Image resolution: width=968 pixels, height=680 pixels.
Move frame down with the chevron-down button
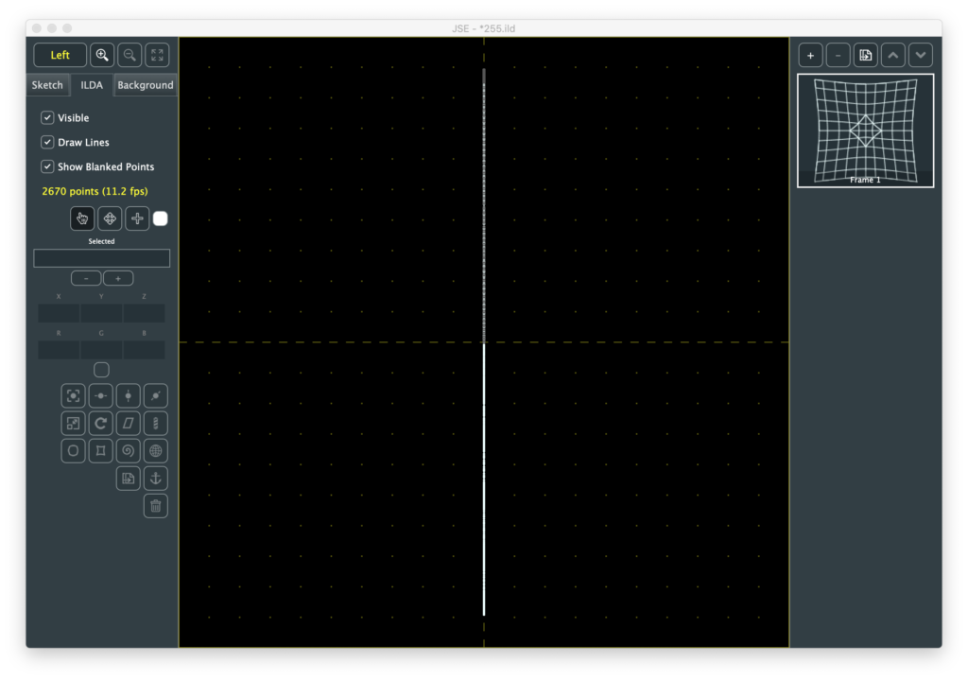click(x=921, y=55)
